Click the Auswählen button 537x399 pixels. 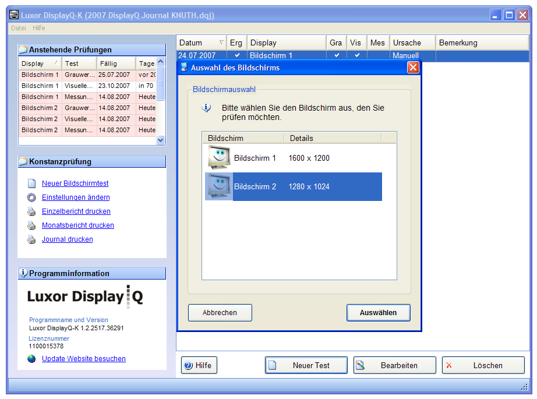378,313
